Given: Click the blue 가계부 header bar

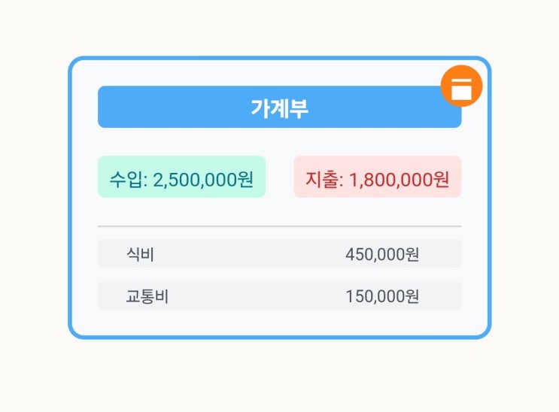Looking at the screenshot, I should coord(280,107).
